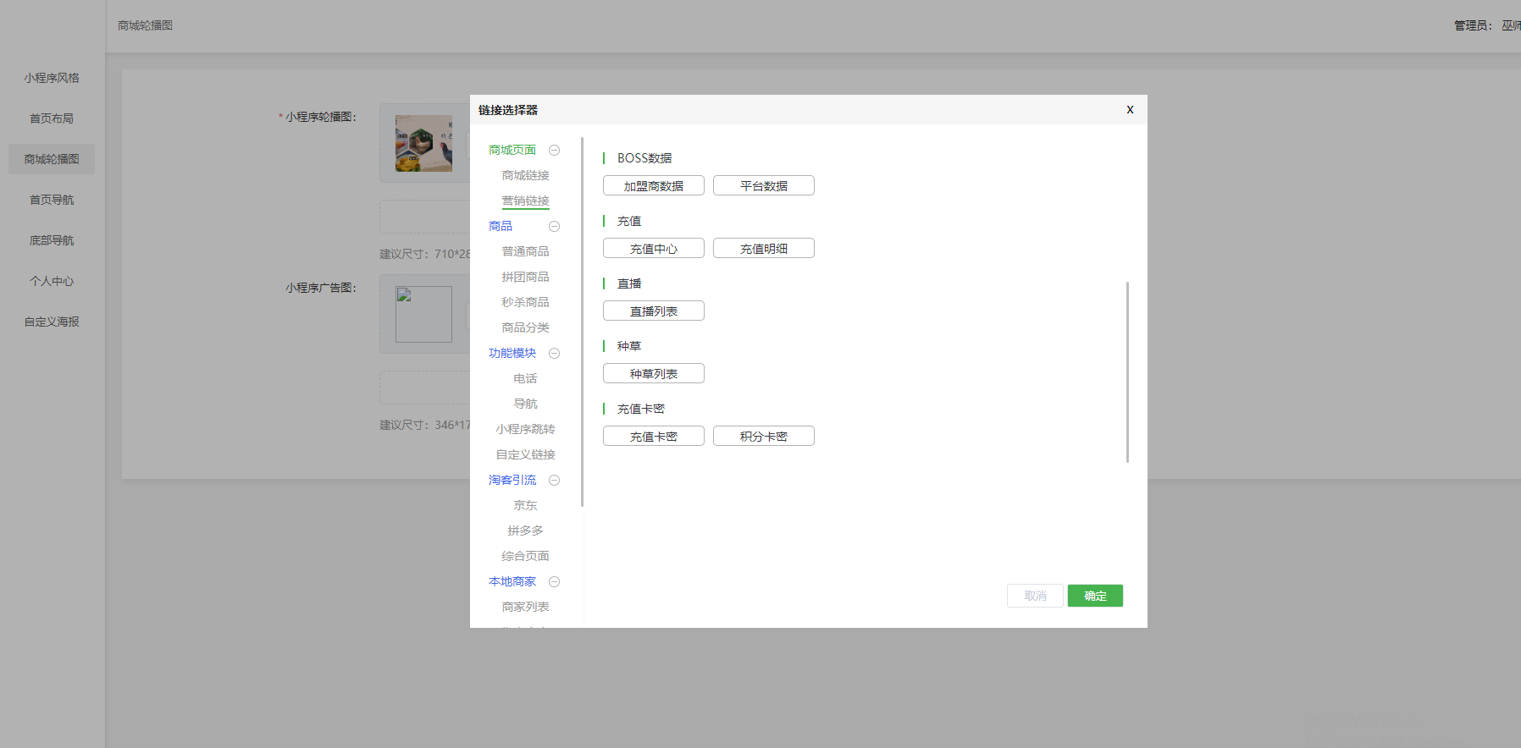
Task: Collapse the 淘客引流 group icon
Action: point(554,481)
